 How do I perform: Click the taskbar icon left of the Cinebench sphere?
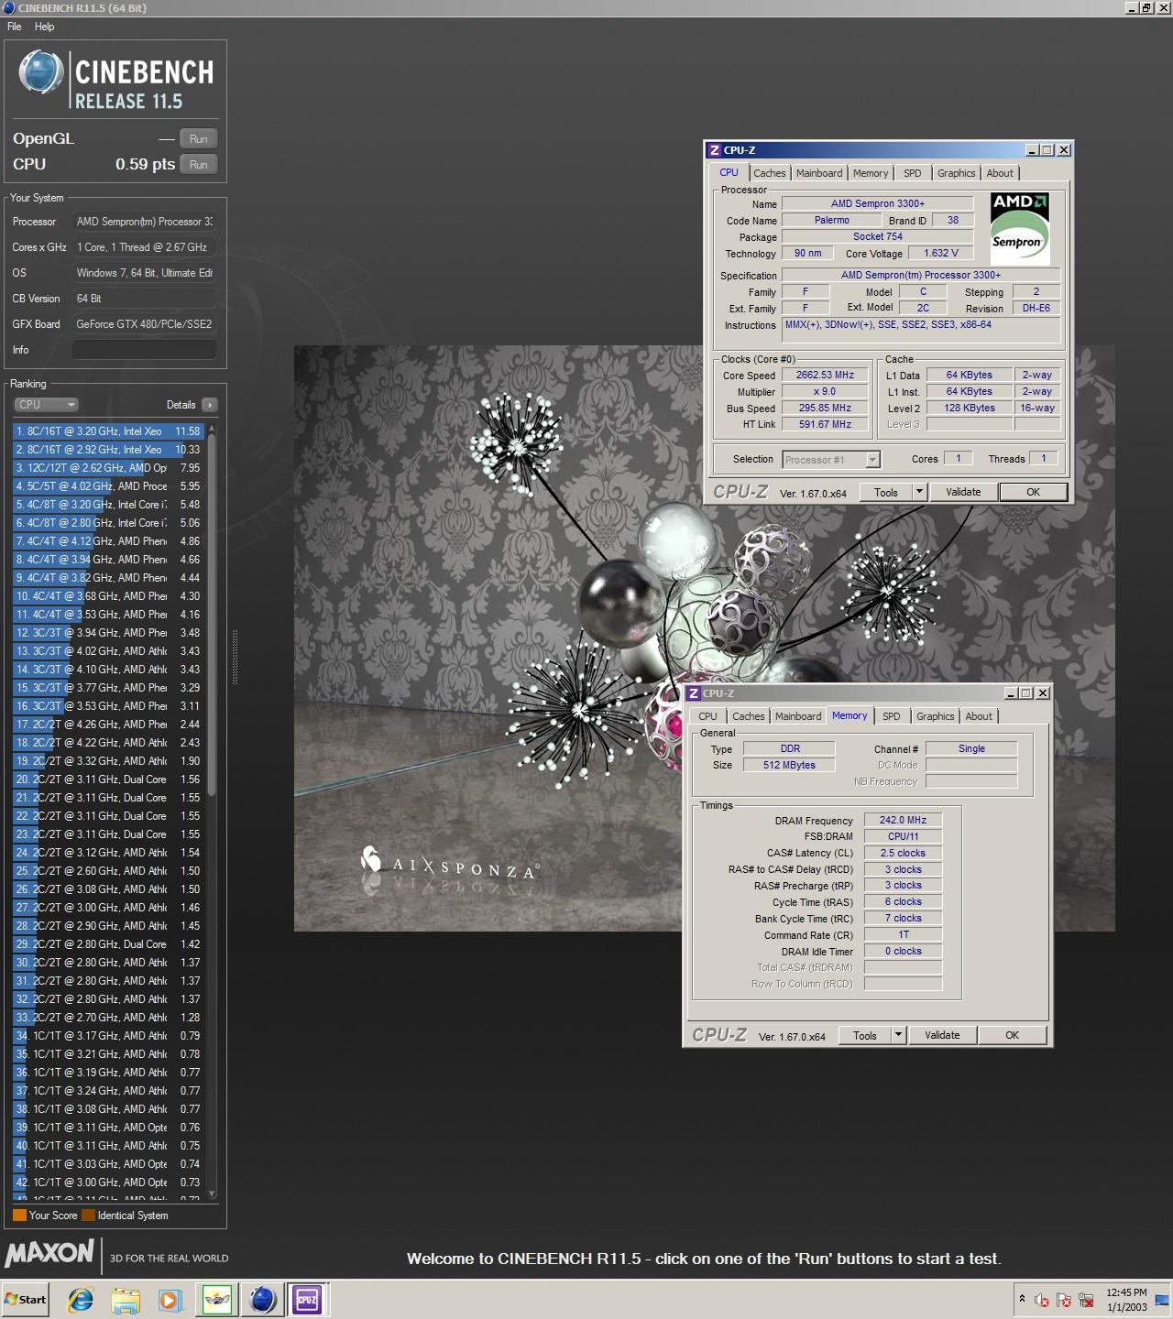click(218, 1299)
